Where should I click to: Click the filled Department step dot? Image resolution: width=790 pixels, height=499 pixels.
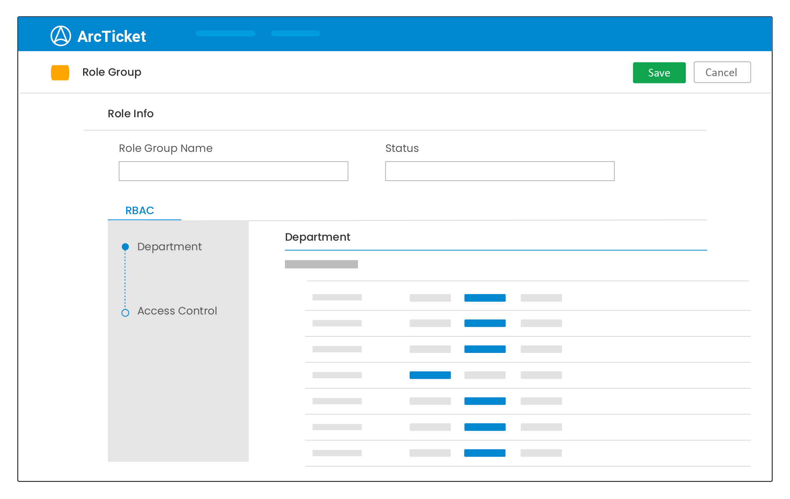coord(125,247)
